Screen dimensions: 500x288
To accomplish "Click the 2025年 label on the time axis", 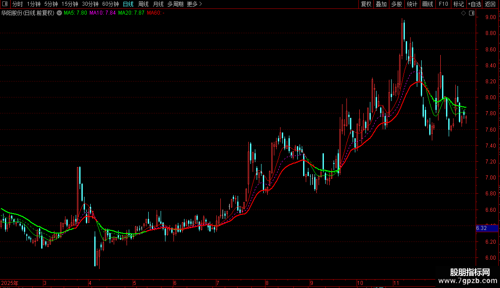I will (10, 283).
